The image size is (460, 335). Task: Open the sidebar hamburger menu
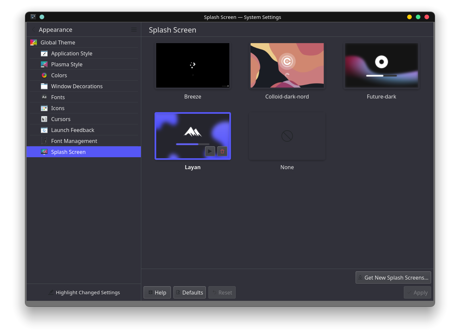134,29
